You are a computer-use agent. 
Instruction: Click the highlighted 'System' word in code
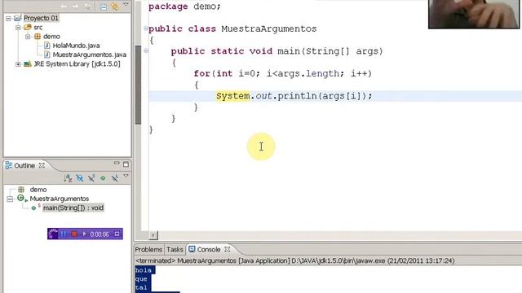click(232, 96)
